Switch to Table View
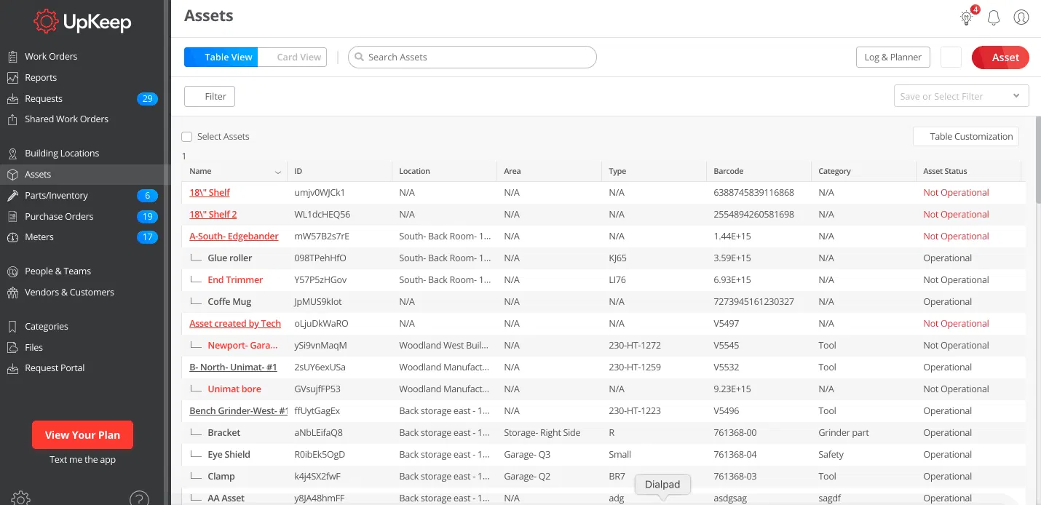Screen dimensions: 1041x505 [x=221, y=57]
